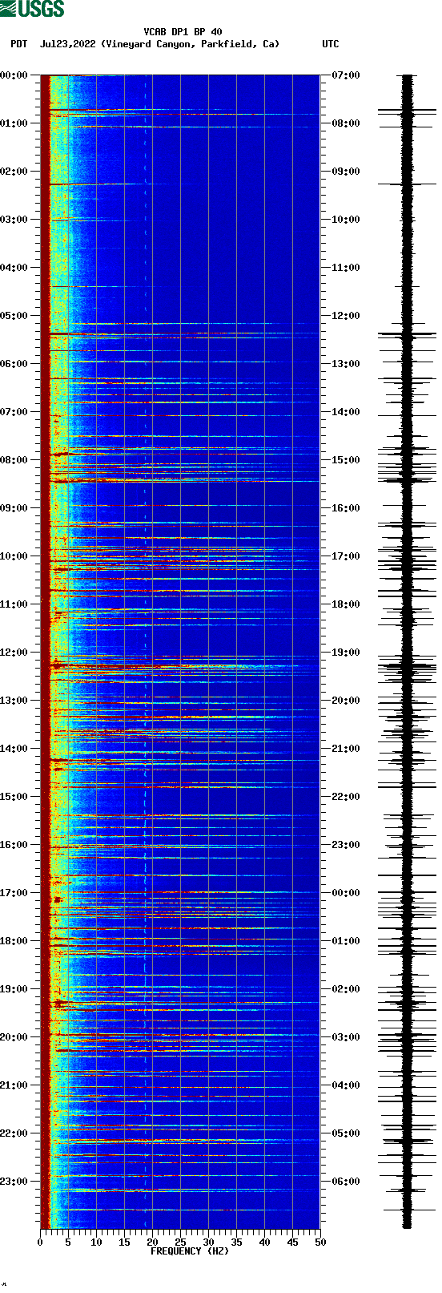Click the '02:00' PDT time label
Image resolution: width=442 pixels, height=1293 pixels.
coord(14,172)
